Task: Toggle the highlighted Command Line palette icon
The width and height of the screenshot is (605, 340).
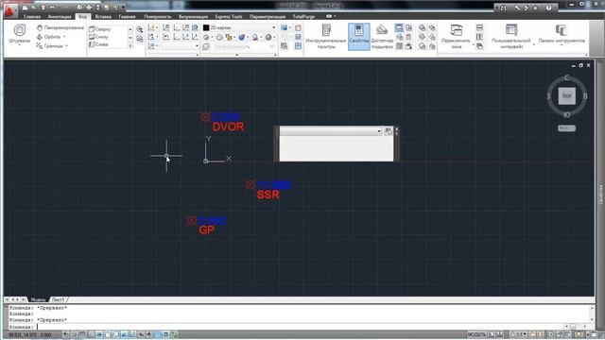Action: tap(399, 27)
